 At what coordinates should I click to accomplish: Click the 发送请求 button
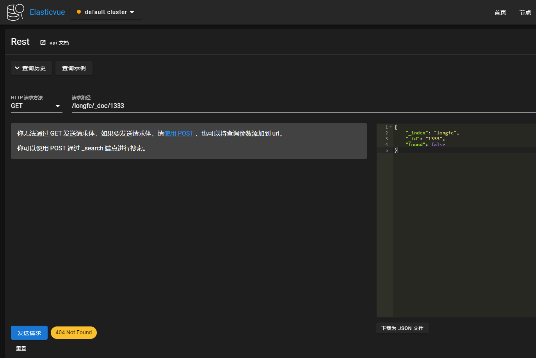pos(29,333)
